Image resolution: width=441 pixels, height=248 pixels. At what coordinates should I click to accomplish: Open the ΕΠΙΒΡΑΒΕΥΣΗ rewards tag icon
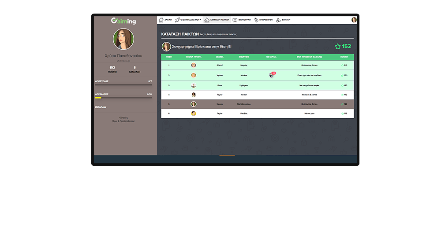coord(256,20)
